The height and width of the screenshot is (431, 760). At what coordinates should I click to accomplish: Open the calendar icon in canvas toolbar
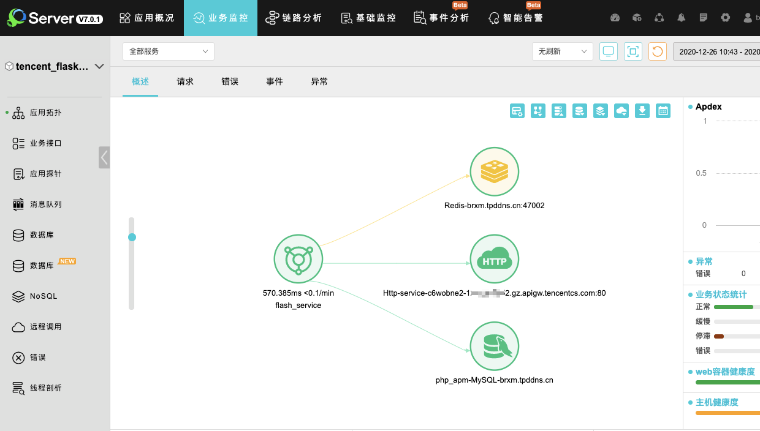coord(663,111)
